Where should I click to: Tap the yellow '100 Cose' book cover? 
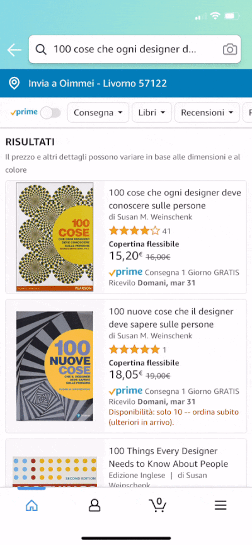[55, 237]
